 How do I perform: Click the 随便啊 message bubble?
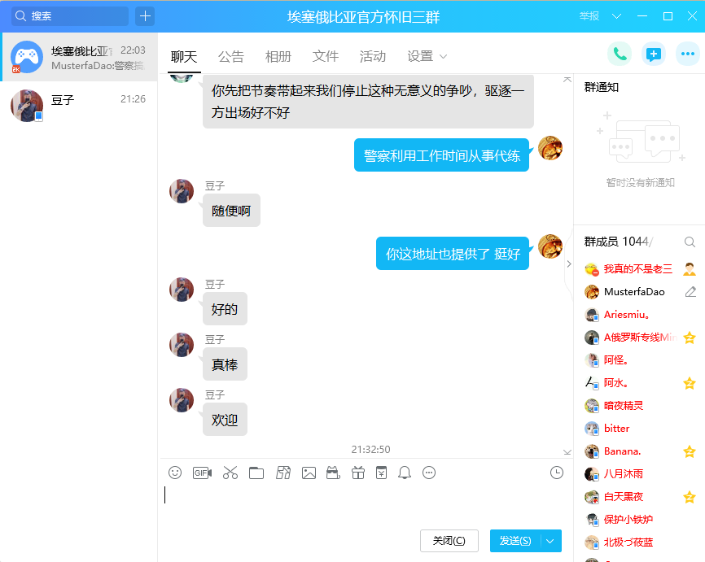(x=231, y=211)
